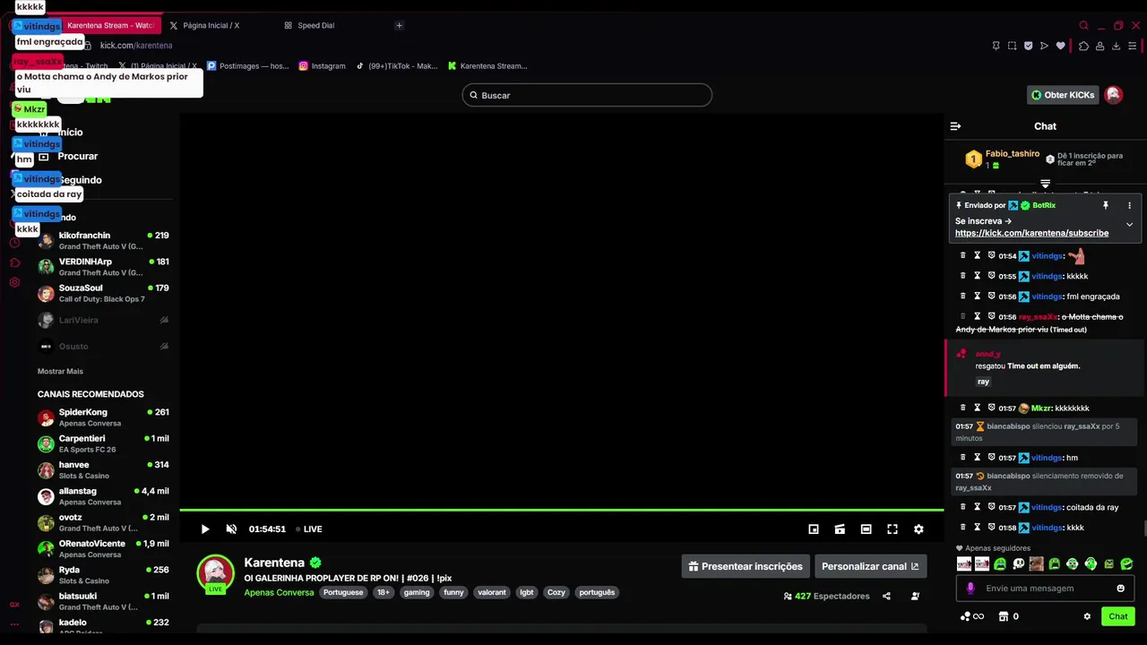
Task: Open browser downloads icon
Action: (x=1117, y=46)
